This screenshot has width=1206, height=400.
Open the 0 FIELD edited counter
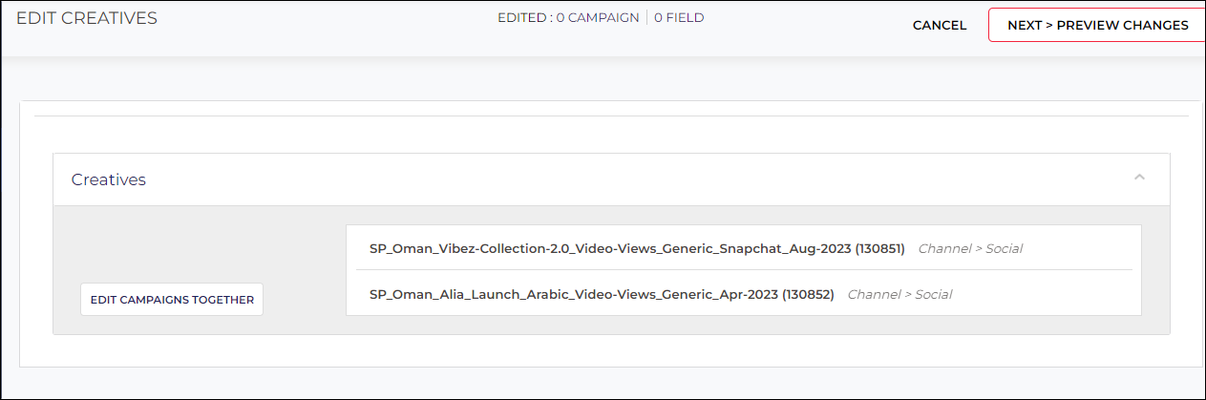tap(679, 17)
